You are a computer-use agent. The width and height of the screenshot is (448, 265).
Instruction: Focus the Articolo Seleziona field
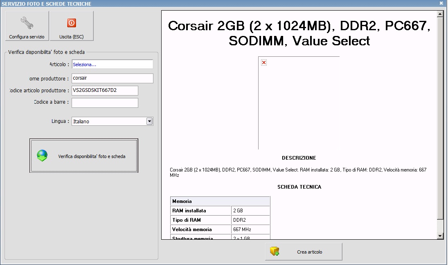[112, 64]
